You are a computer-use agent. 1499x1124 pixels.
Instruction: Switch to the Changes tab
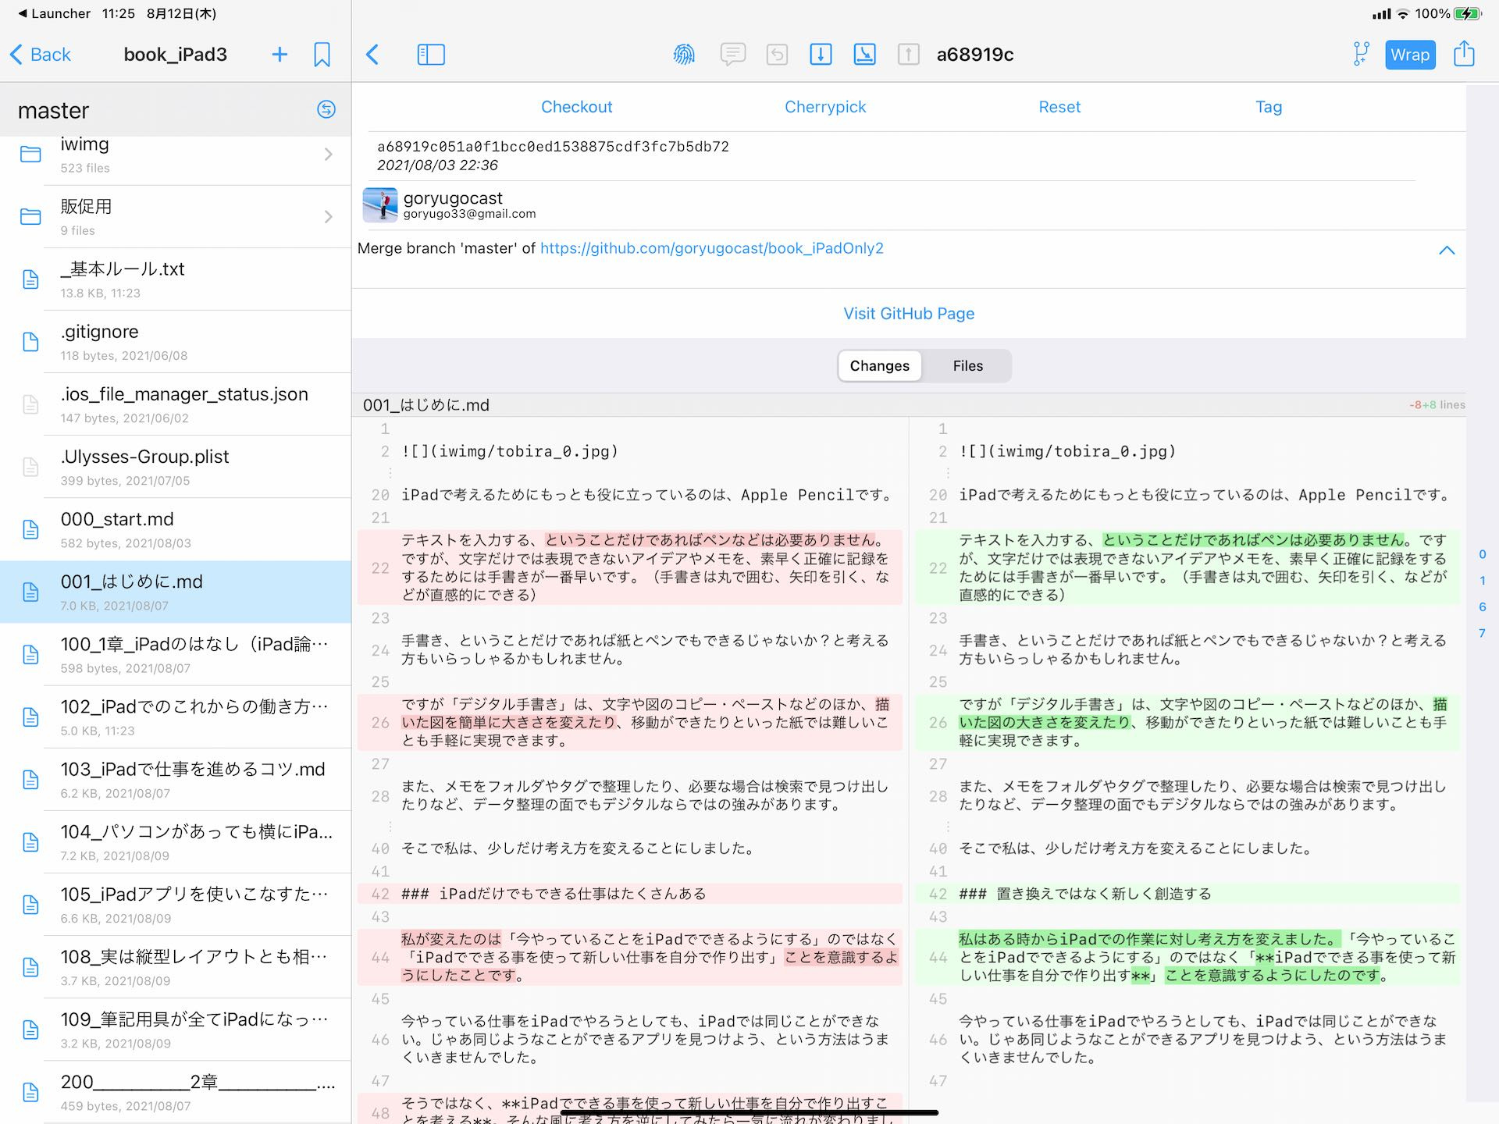pyautogui.click(x=879, y=365)
